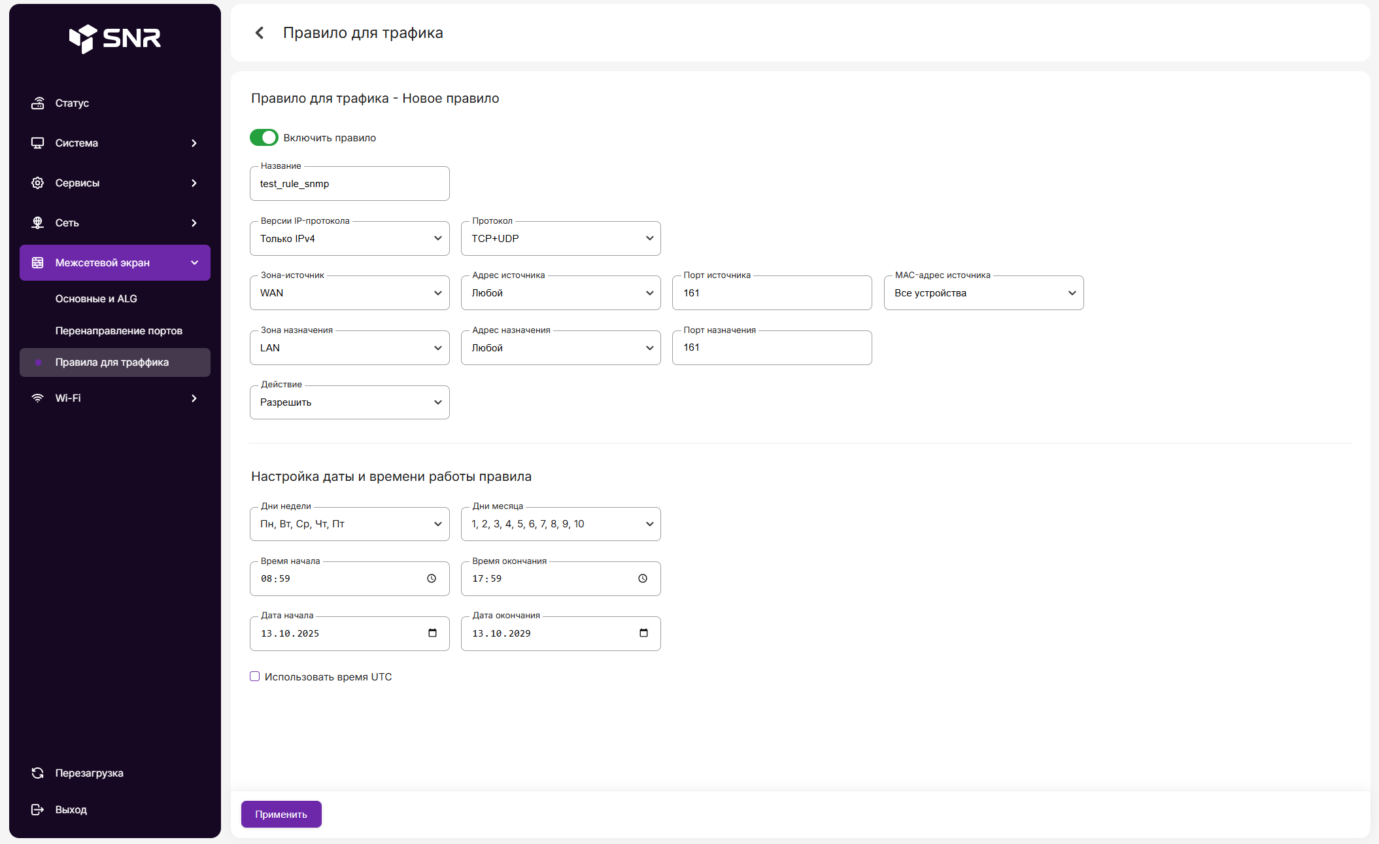Image resolution: width=1379 pixels, height=844 pixels.
Task: Expand the Wi-Fi sidebar section
Action: pyautogui.click(x=114, y=398)
